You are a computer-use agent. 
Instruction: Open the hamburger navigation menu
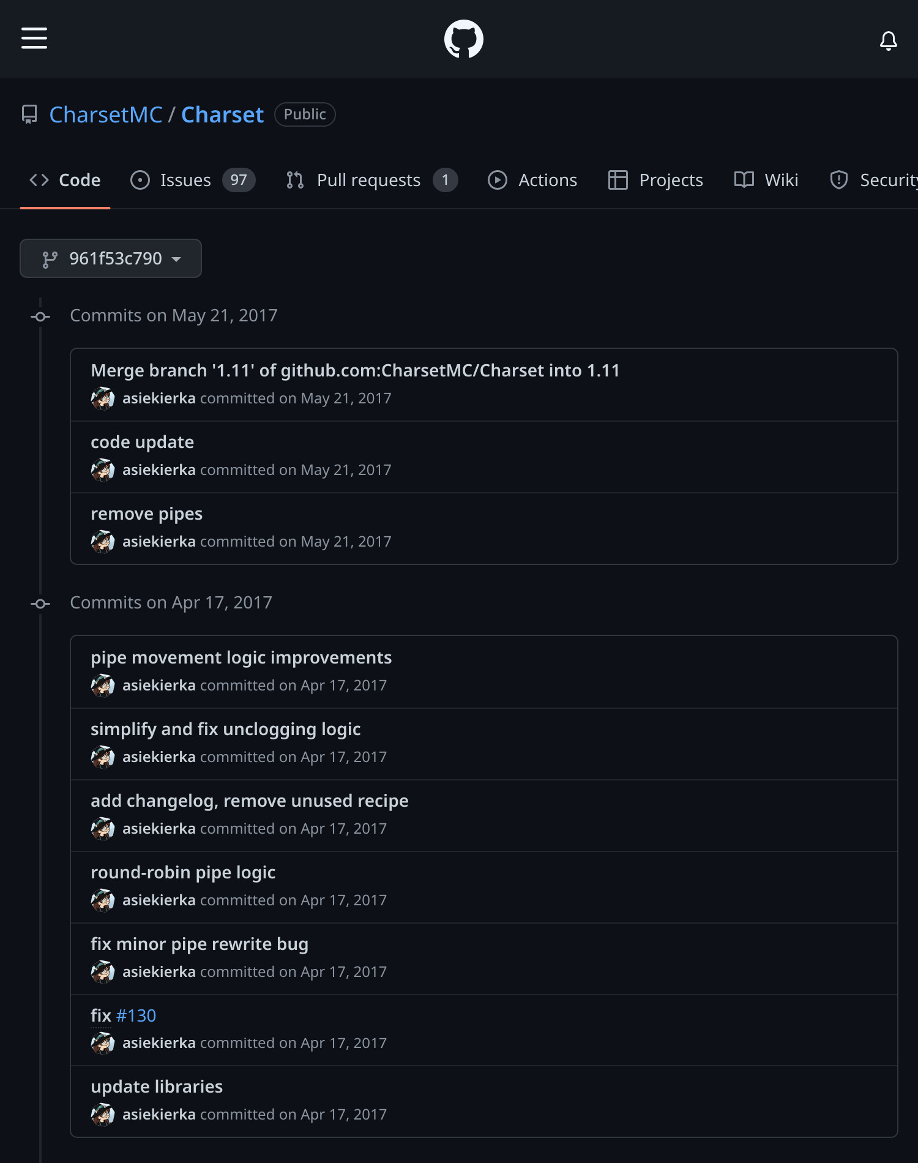click(34, 38)
